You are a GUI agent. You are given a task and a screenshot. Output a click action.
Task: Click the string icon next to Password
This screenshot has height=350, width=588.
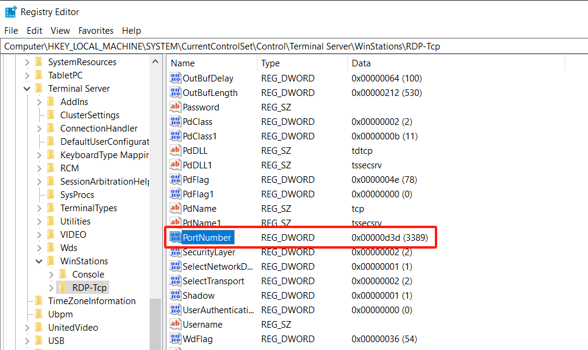pos(175,107)
